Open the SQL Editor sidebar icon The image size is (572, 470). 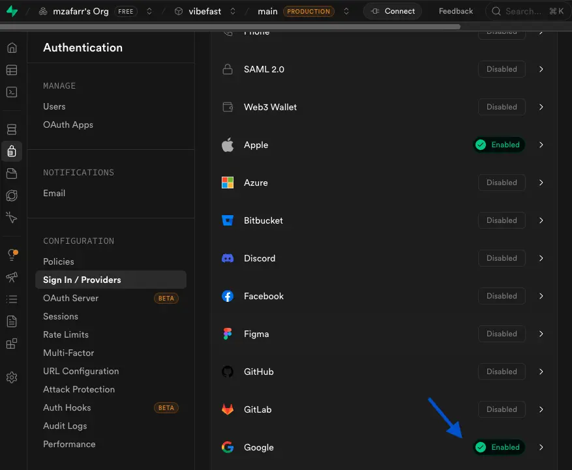pos(12,92)
